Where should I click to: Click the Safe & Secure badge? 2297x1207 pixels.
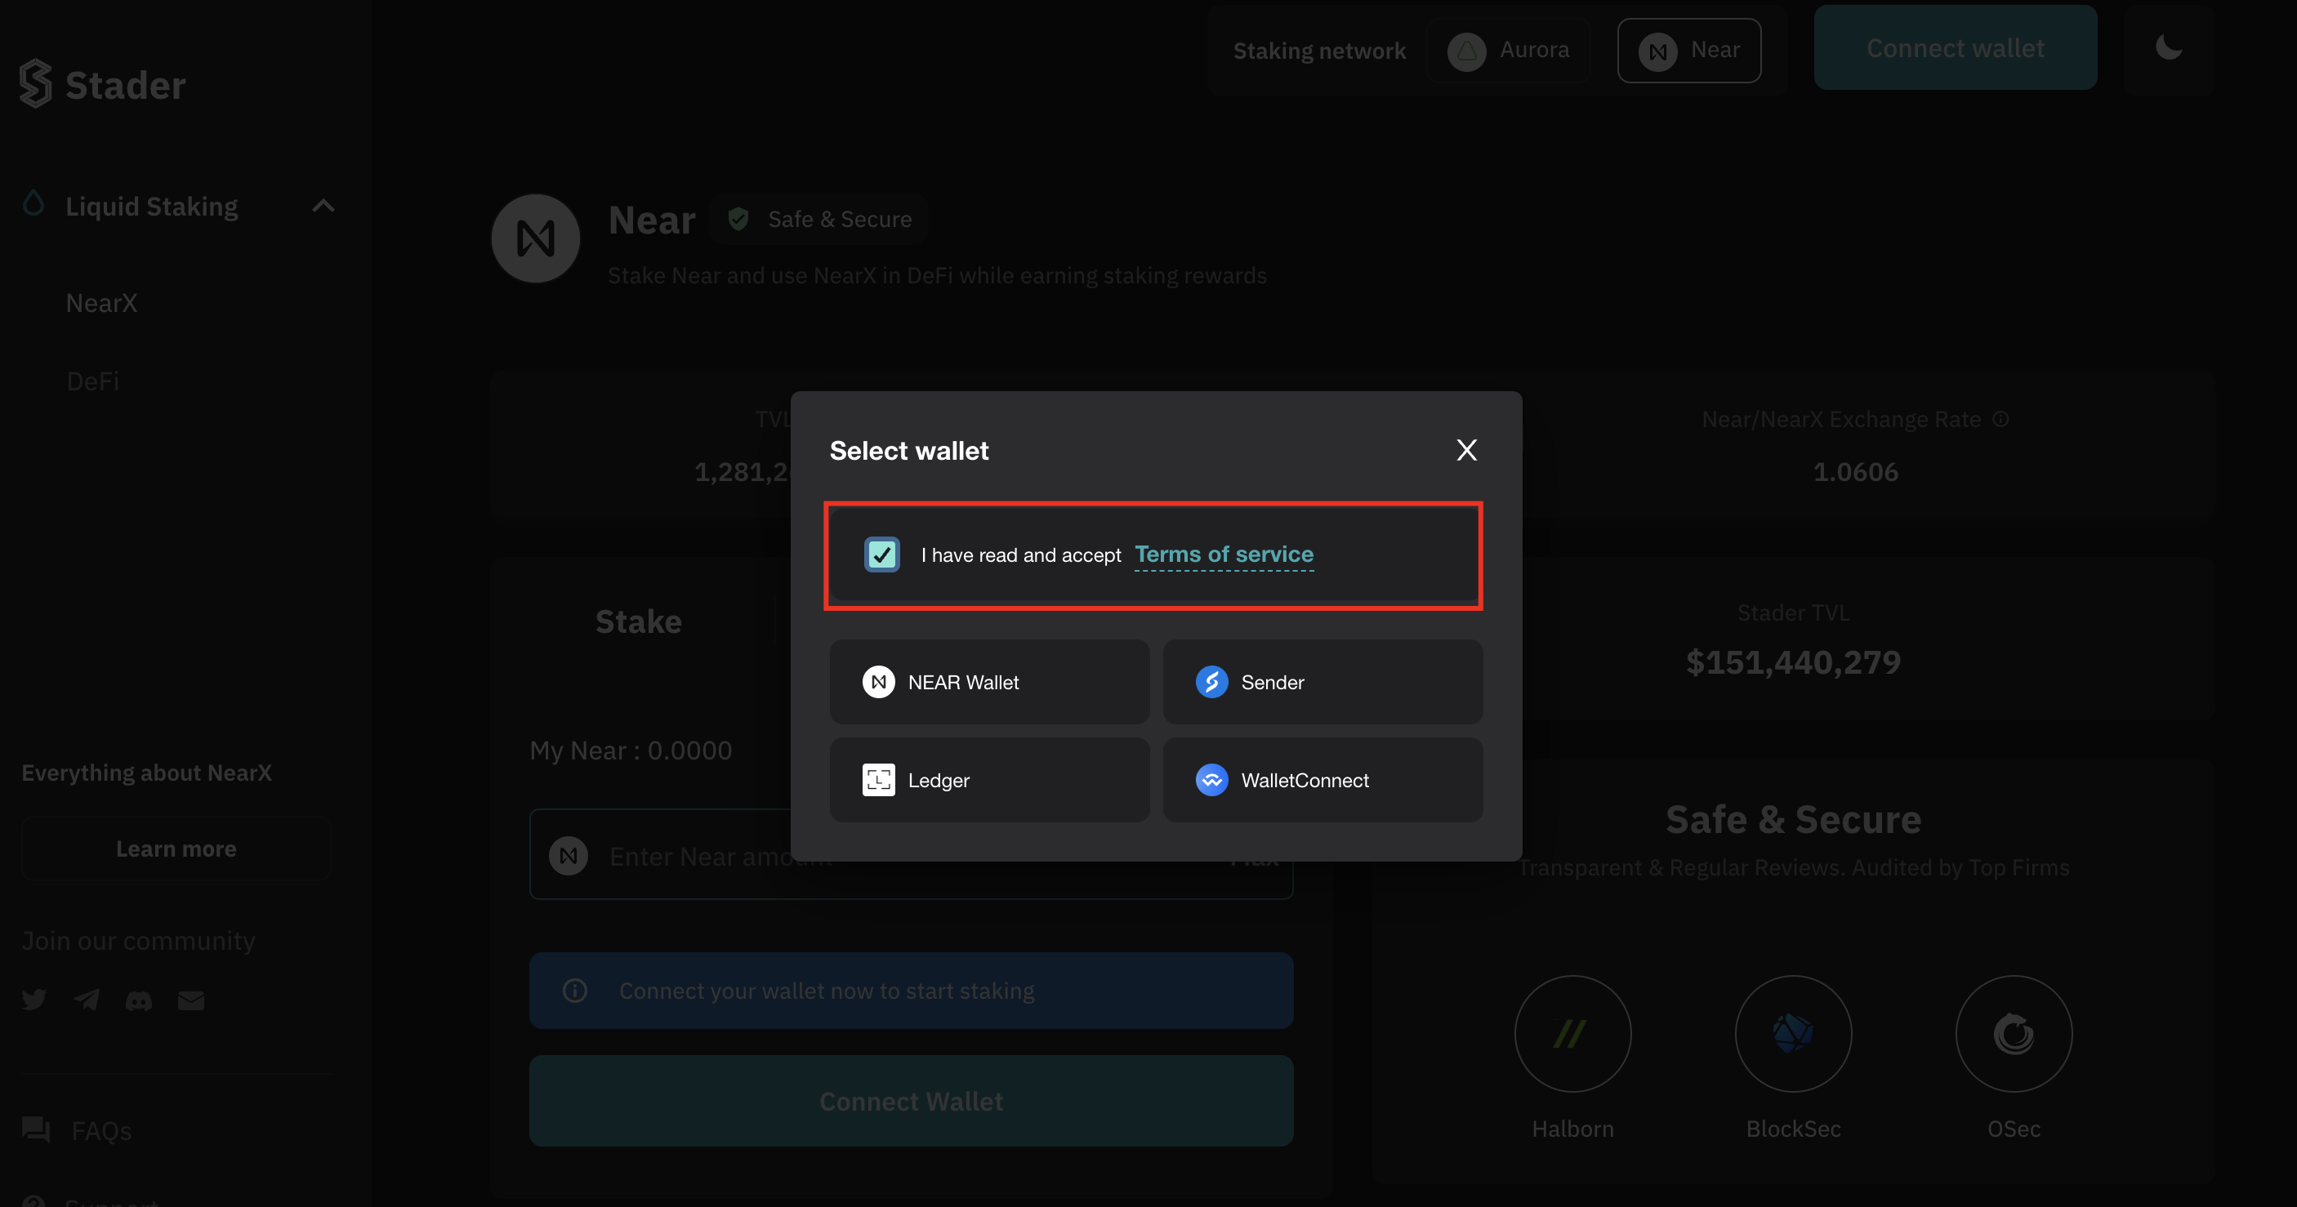pos(818,220)
